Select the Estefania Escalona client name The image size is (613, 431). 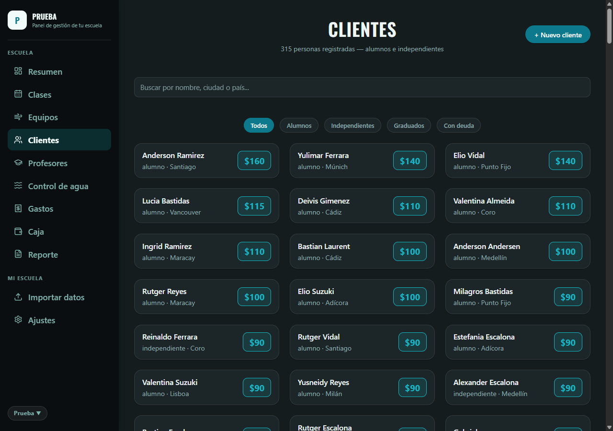(x=484, y=337)
